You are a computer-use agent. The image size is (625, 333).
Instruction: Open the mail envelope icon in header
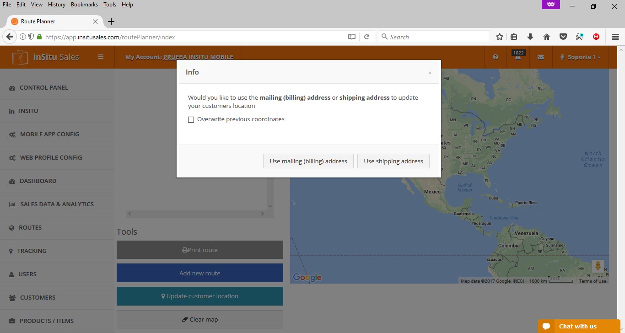[541, 57]
